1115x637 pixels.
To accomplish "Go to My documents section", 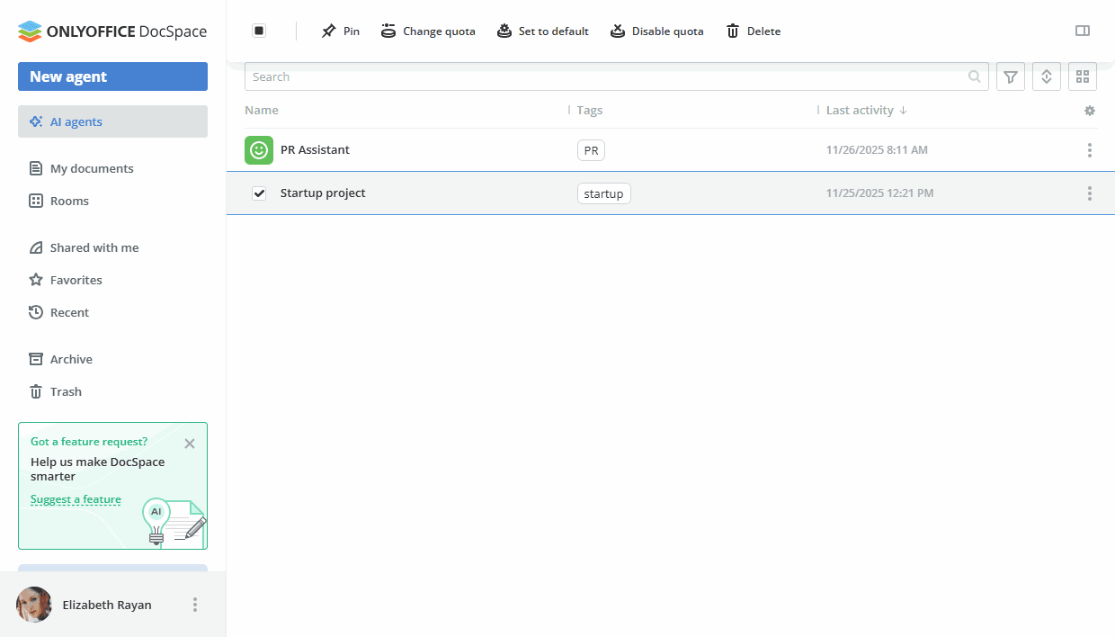I will (x=91, y=168).
